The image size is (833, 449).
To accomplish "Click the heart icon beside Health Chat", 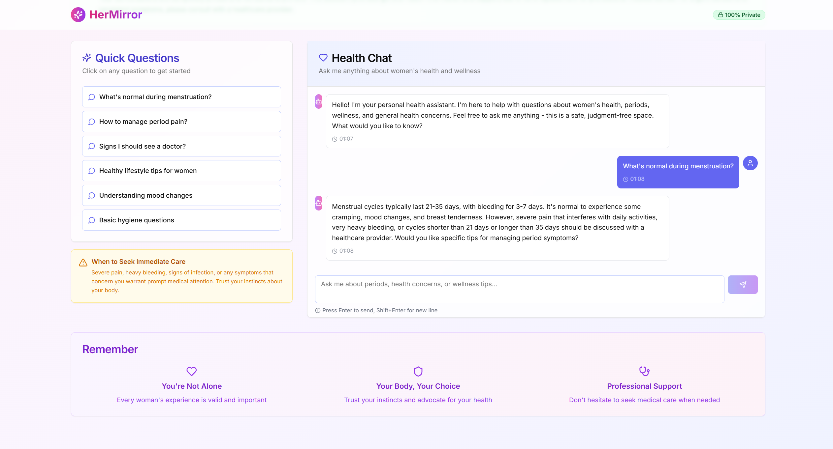I will 323,58.
